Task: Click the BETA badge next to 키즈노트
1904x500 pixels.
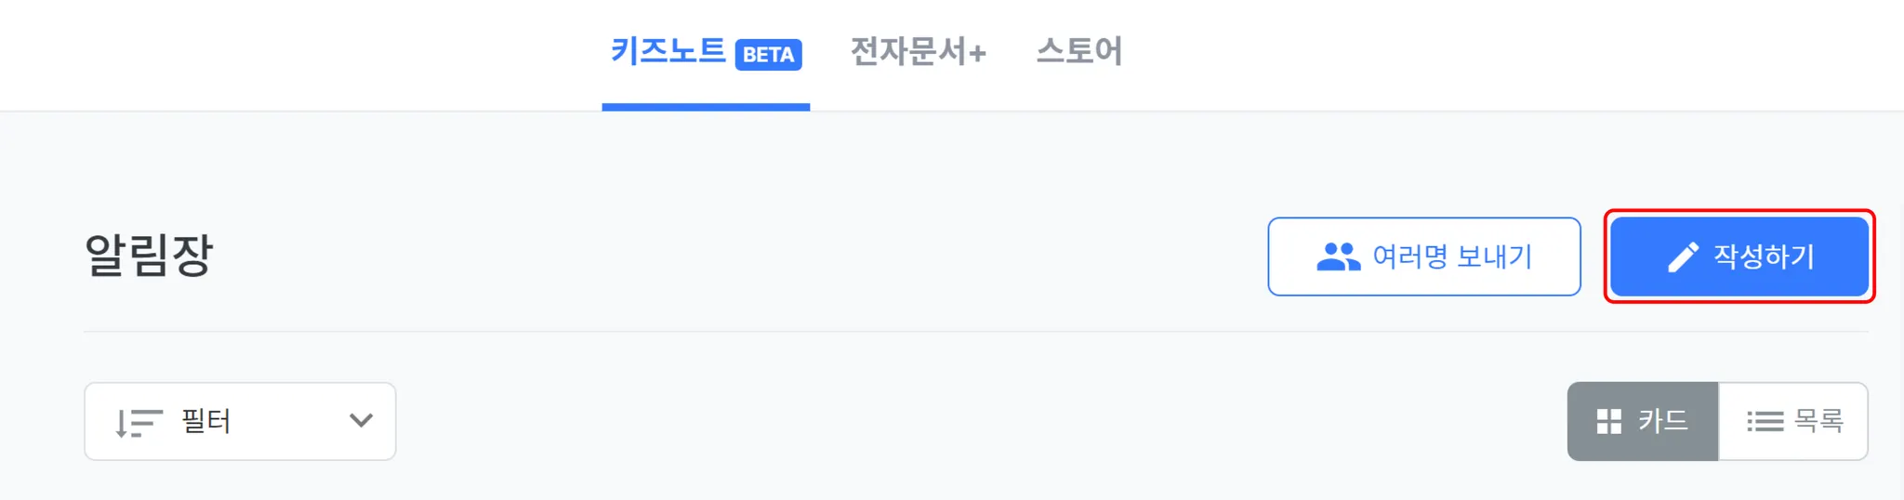Action: 768,54
